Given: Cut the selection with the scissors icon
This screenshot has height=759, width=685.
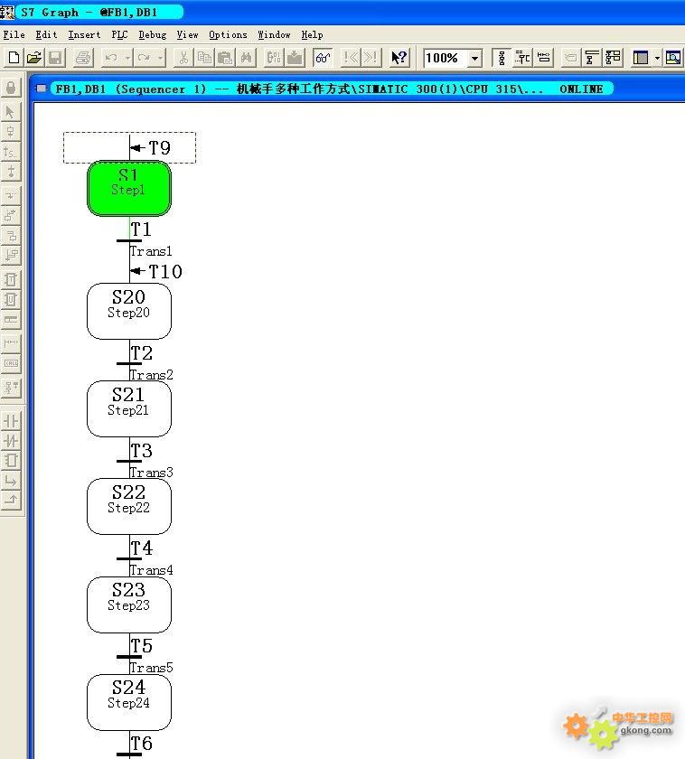Looking at the screenshot, I should 183,58.
